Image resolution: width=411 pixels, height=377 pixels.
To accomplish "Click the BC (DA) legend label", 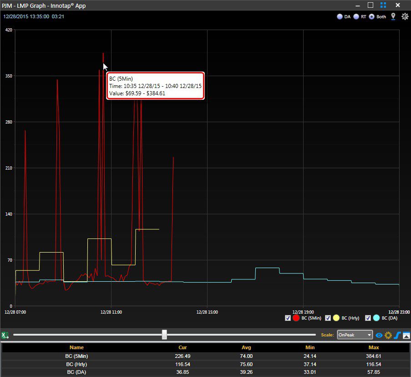I will tap(390, 318).
